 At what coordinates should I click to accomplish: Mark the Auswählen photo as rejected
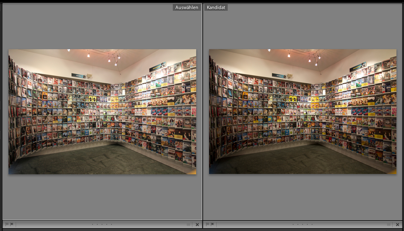click(12, 224)
